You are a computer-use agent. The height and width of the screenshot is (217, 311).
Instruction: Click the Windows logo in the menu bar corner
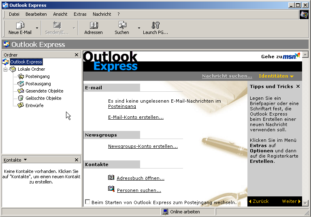(304, 15)
